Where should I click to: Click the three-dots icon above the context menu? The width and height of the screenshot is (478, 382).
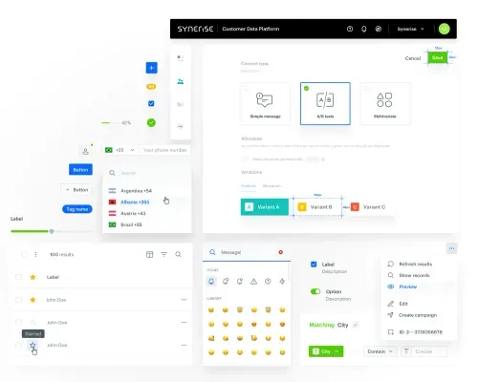click(x=451, y=248)
